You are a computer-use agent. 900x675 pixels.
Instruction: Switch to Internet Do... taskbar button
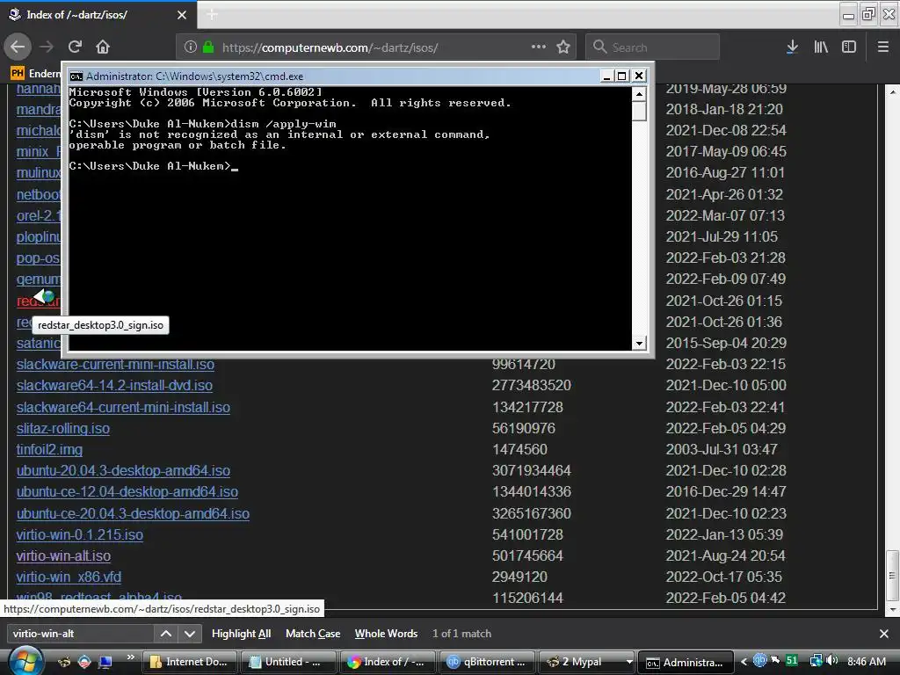click(190, 662)
